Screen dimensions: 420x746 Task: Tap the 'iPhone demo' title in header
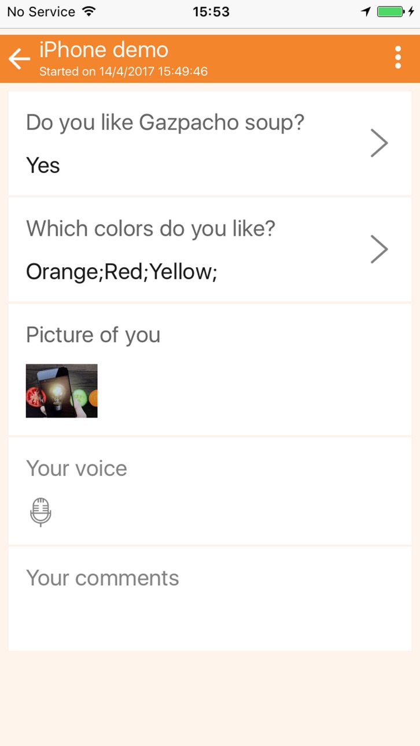point(104,50)
